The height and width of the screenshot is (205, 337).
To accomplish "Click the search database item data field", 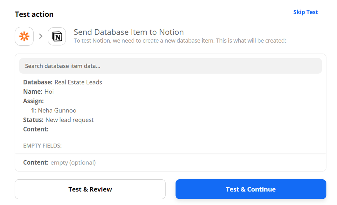I will pos(170,66).
